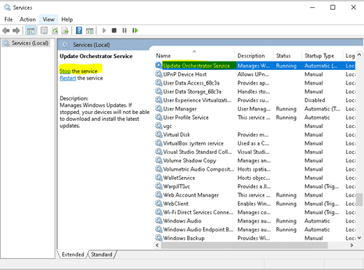Image resolution: width=364 pixels, height=270 pixels.
Task: Select the Wi-Fi Direct Services Connection row
Action: pyautogui.click(x=255, y=212)
